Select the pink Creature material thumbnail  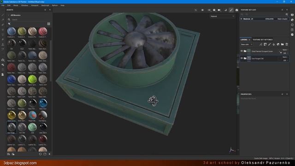pyautogui.click(x=43, y=31)
